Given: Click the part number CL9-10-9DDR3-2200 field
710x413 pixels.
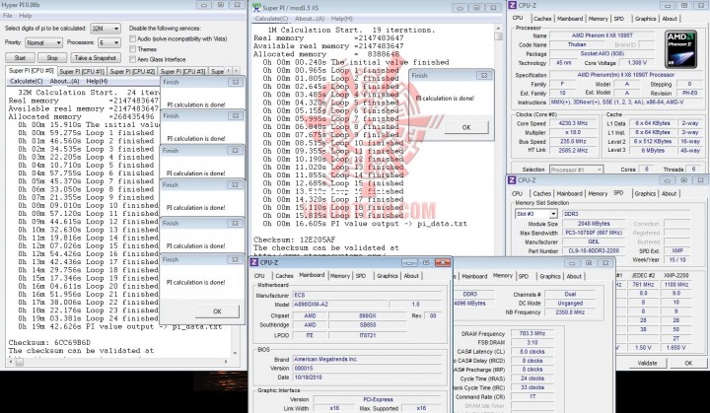Looking at the screenshot, I should tap(594, 251).
